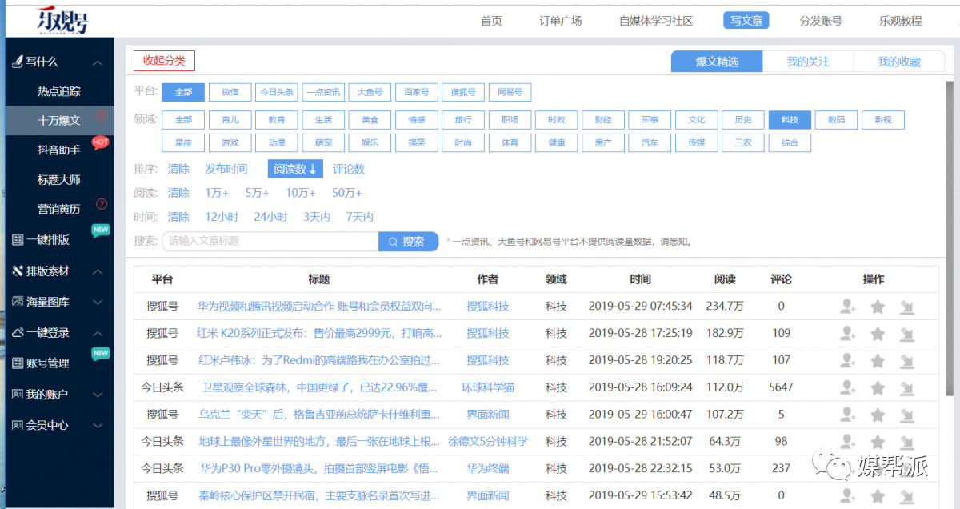
Task: Follow the author of the 华为视频 article
Action: coord(848,307)
